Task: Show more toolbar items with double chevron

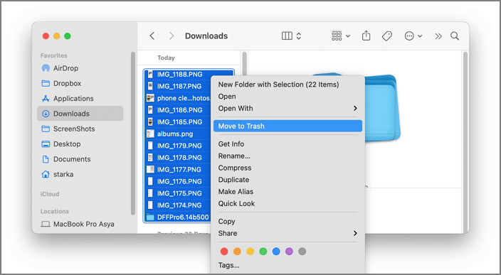Action: click(438, 36)
